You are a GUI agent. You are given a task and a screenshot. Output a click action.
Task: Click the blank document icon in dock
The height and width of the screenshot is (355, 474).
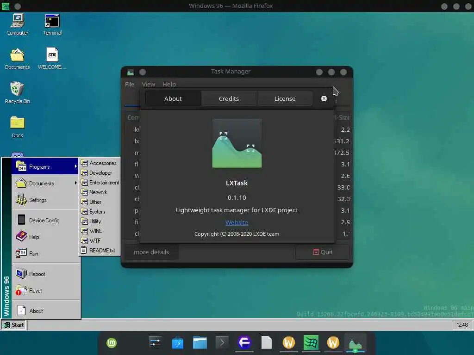[266, 343]
